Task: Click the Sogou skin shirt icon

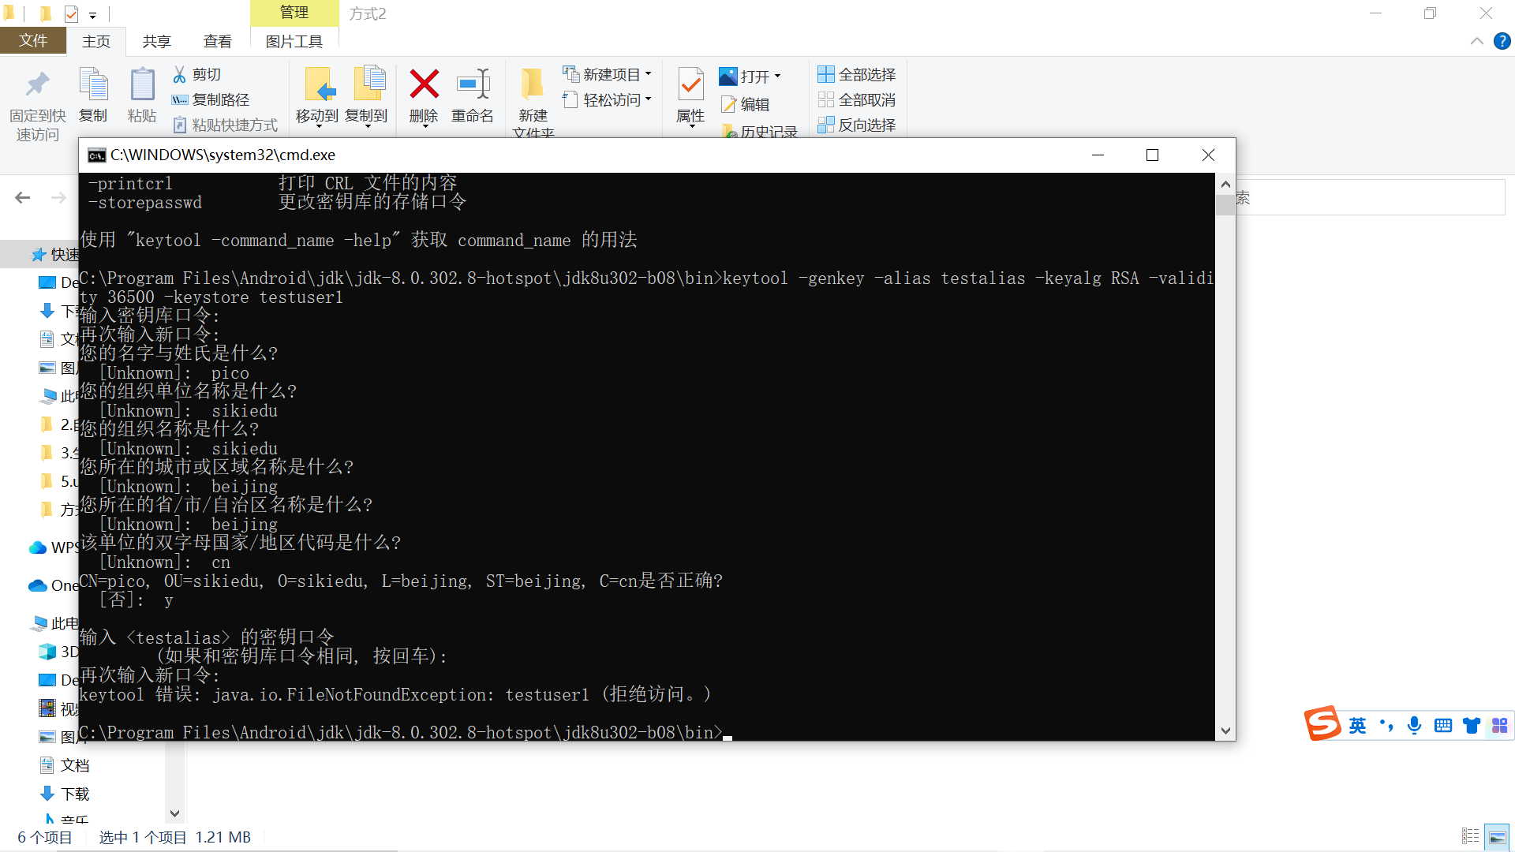Action: pyautogui.click(x=1472, y=725)
